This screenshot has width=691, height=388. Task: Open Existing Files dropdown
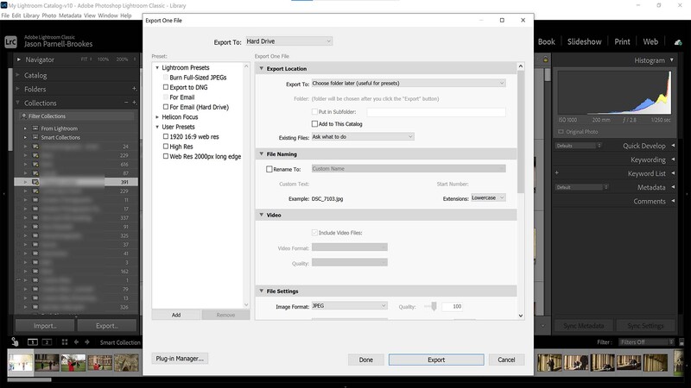point(363,137)
